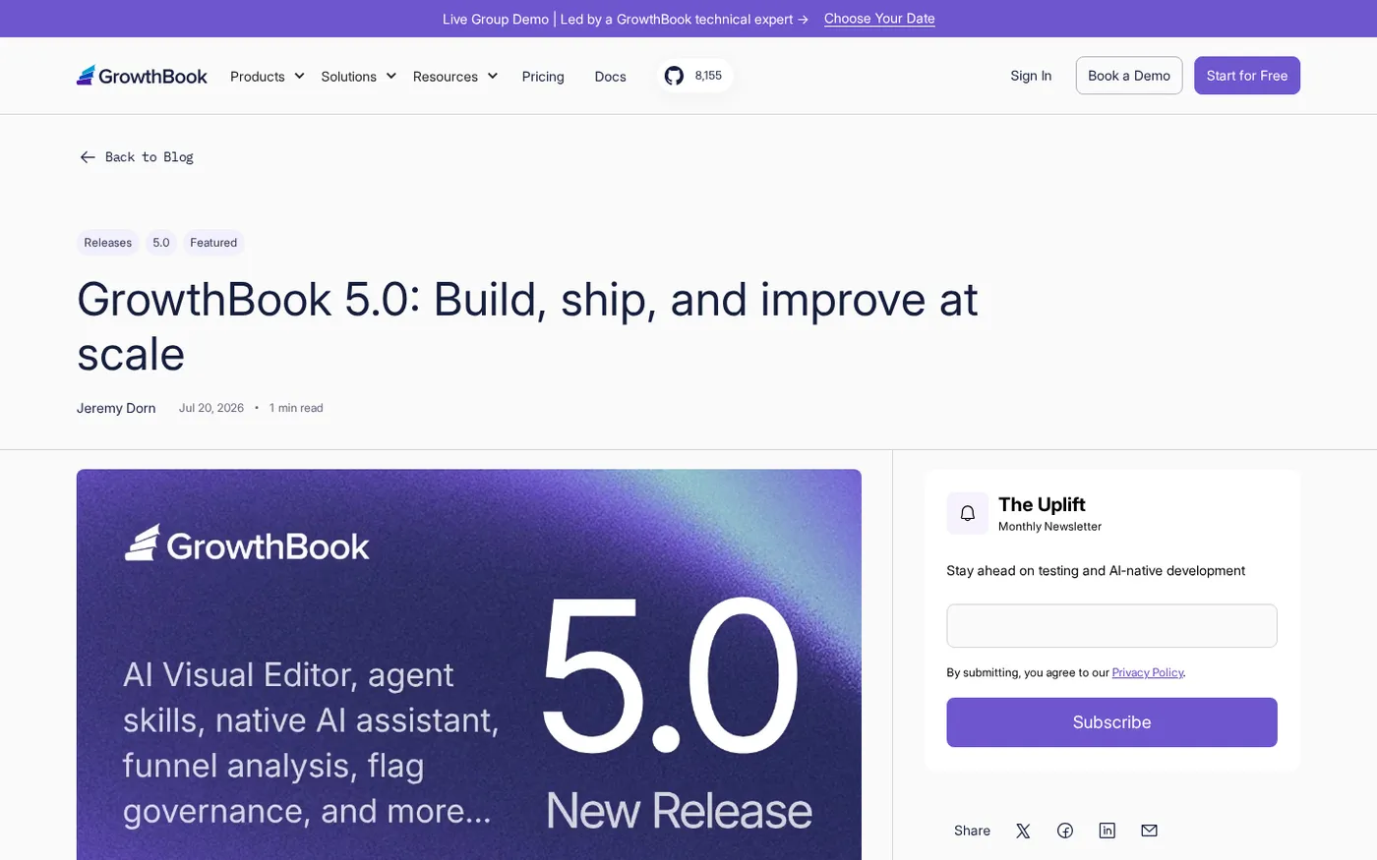Select the Releases tag
This screenshot has width=1377, height=860.
point(108,243)
